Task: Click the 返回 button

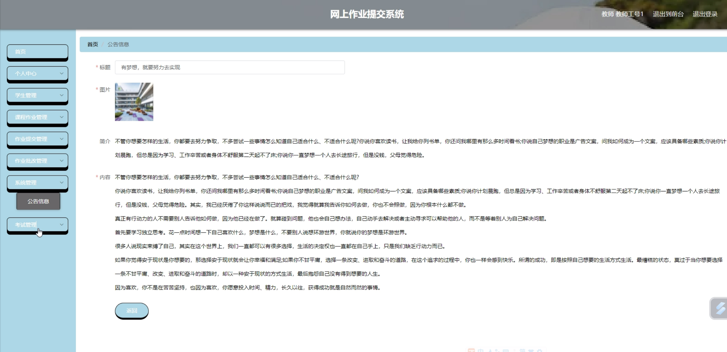Action: coord(132,310)
